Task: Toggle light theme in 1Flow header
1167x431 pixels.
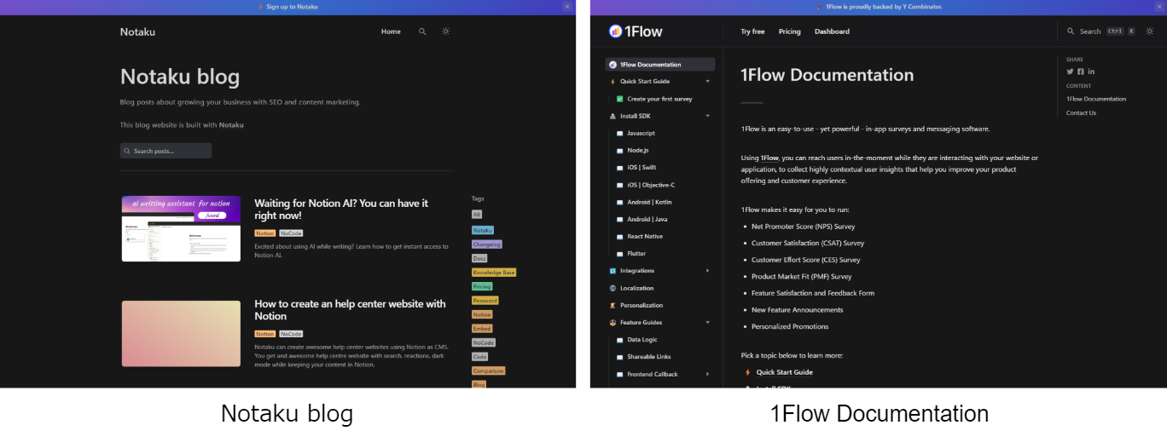Action: coord(1150,32)
